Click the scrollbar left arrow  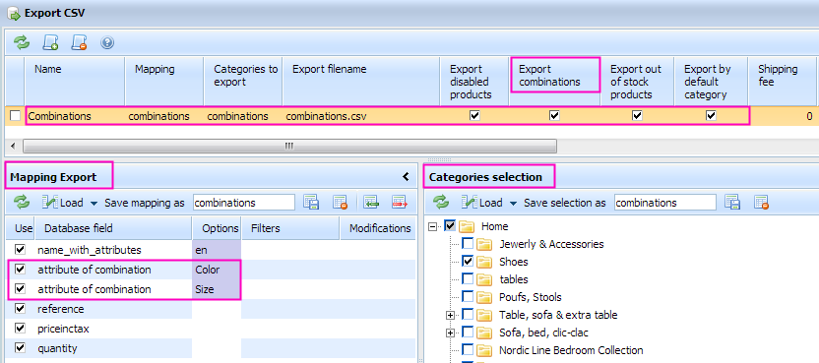click(13, 146)
